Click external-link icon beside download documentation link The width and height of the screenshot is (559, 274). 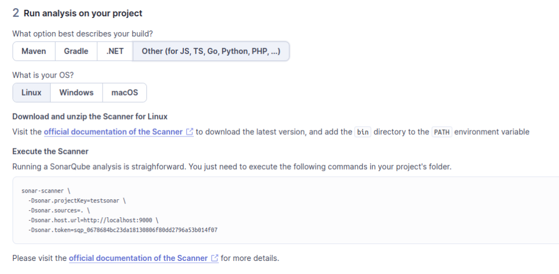189,132
